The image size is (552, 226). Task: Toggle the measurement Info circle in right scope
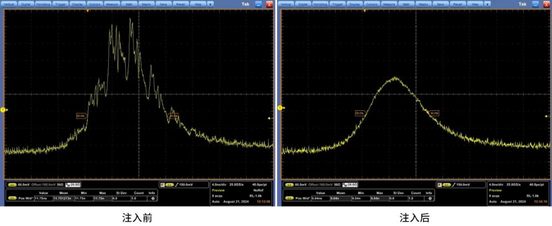click(x=430, y=198)
